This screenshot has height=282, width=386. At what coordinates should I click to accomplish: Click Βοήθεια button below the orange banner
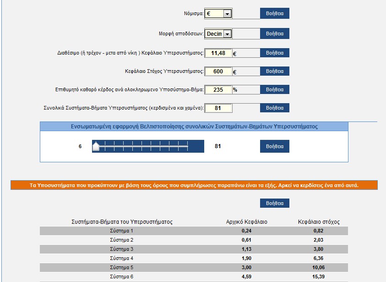pos(274,203)
